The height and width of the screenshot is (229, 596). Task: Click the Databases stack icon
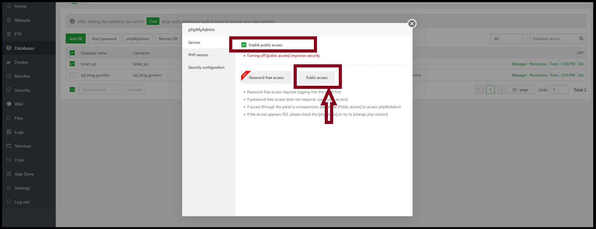point(9,48)
